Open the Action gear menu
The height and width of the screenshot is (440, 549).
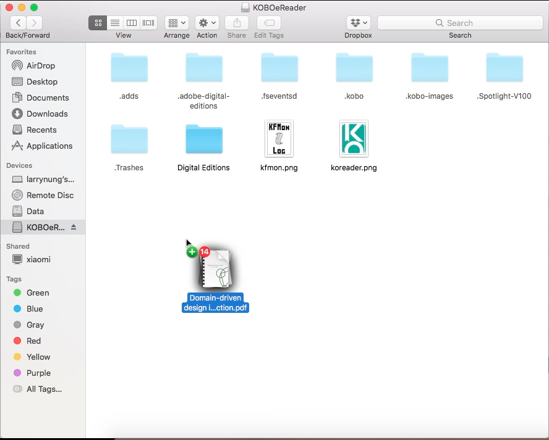tap(207, 23)
